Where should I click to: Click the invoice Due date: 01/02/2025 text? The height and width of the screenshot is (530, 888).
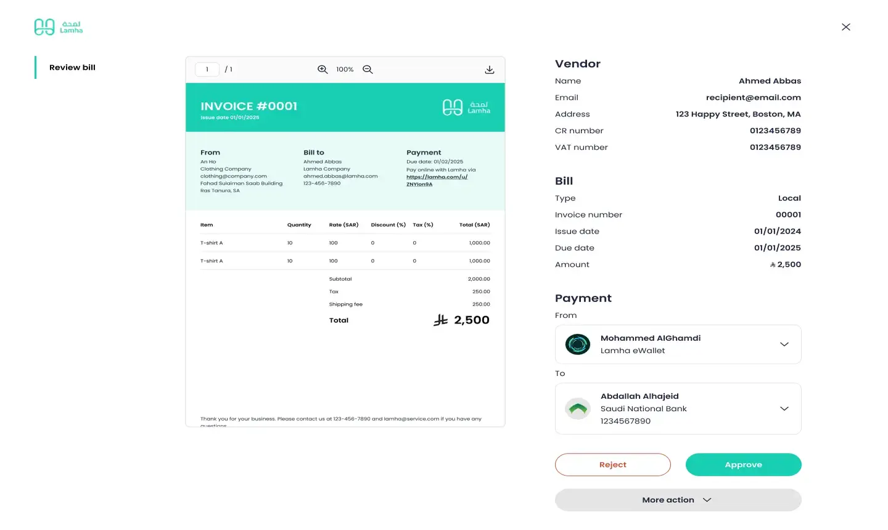(435, 161)
